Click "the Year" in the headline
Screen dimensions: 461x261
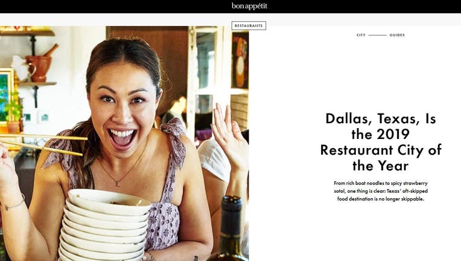click(x=381, y=166)
